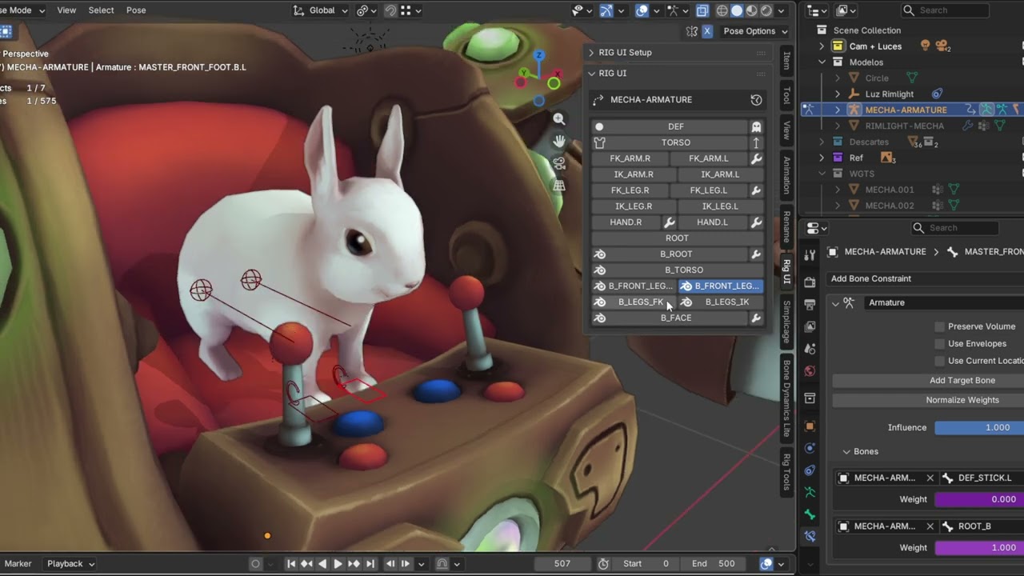
Task: Click the zoom magnifier icon in viewport
Action: tap(559, 118)
